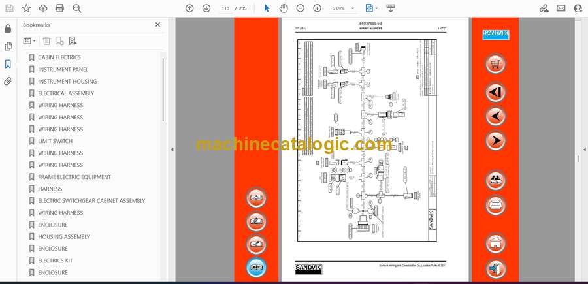
Task: Click the document vertical scrollbar handle
Action: click(x=578, y=159)
